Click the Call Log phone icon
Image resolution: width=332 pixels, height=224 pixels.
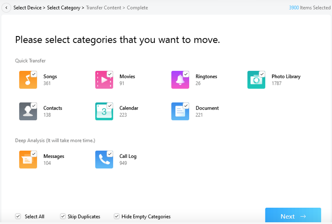(104, 160)
